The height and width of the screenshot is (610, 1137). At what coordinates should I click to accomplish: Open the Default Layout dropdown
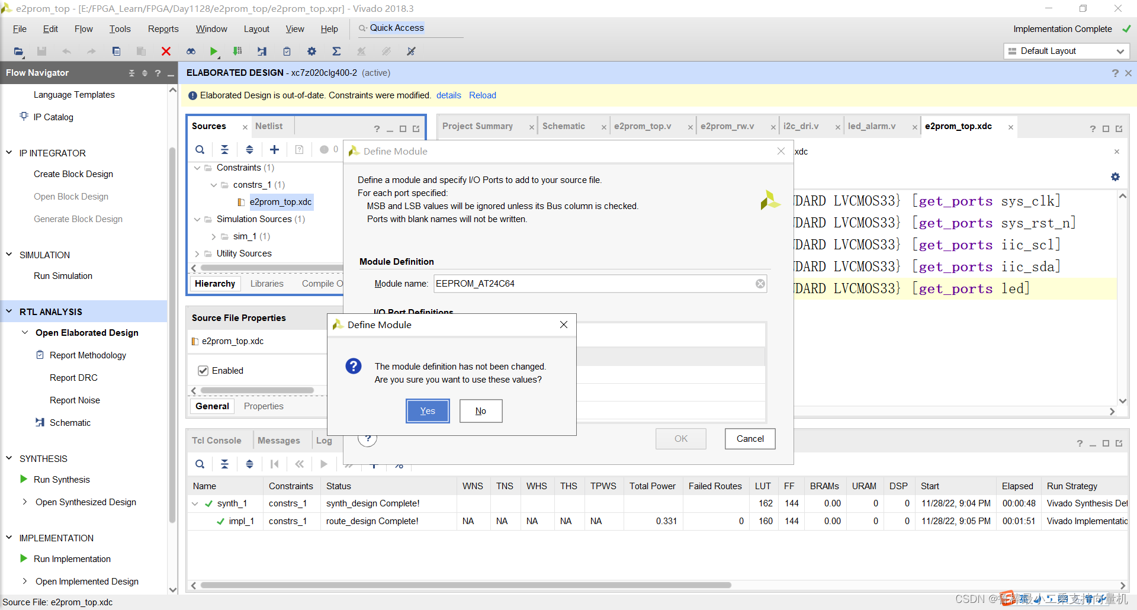(1067, 52)
